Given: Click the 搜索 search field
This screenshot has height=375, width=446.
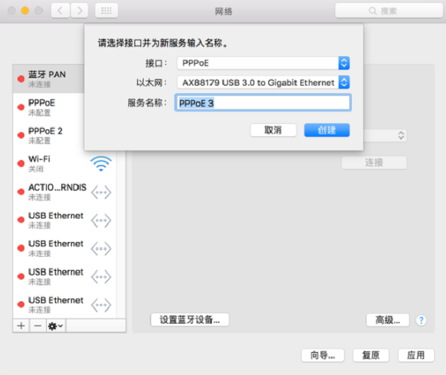Looking at the screenshot, I should click(x=389, y=11).
